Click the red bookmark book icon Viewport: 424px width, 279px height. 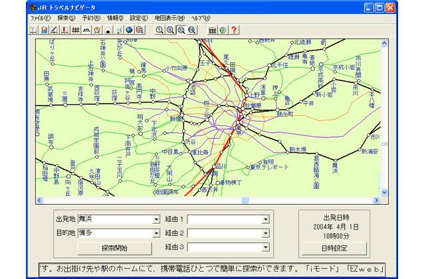tap(65, 30)
